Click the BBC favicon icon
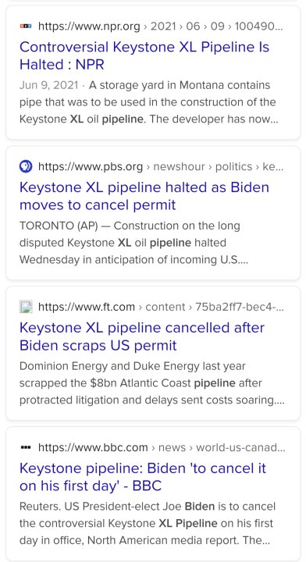This screenshot has width=306, height=562. (26, 447)
